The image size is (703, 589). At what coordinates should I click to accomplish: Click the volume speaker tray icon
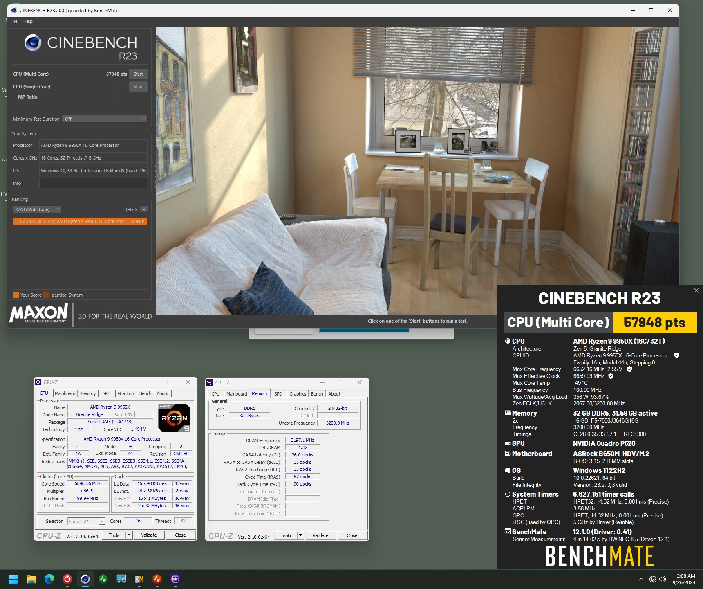tap(663, 579)
